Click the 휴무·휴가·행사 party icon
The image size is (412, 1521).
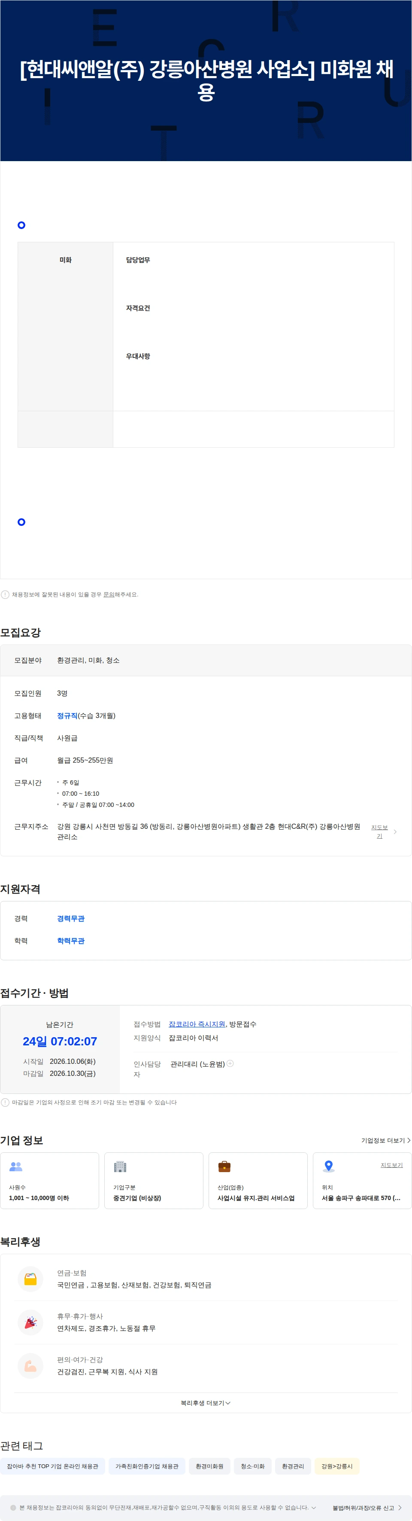coord(30,1322)
